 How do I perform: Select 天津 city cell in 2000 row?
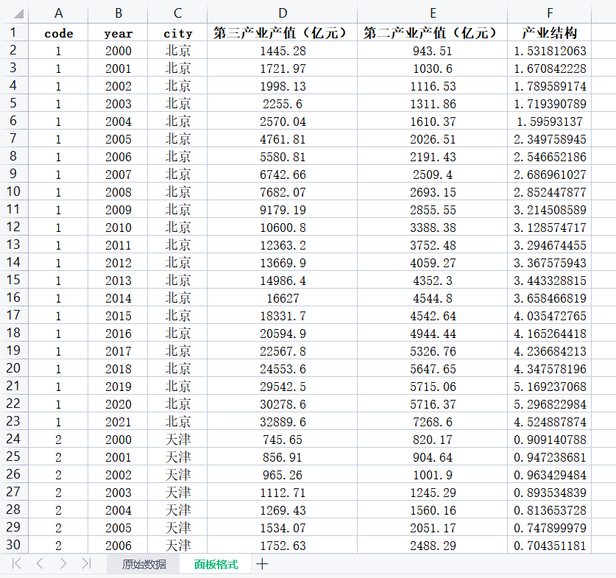click(x=177, y=440)
